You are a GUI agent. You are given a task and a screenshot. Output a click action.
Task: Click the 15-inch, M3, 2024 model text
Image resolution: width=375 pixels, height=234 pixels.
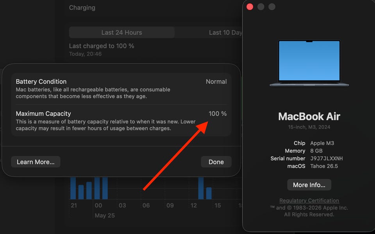[x=309, y=127]
